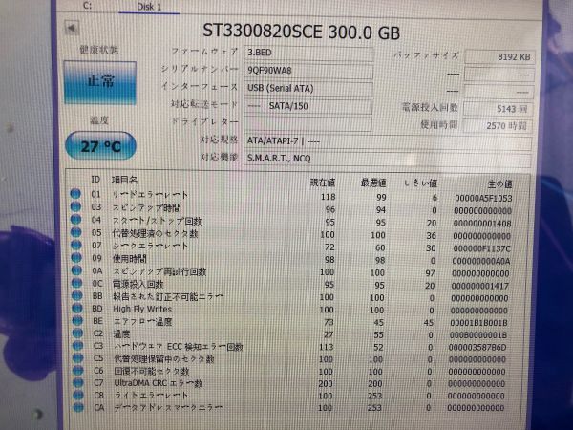The image size is (573, 430).
Task: Click the firmware field 3.BED
Action: pyautogui.click(x=308, y=53)
